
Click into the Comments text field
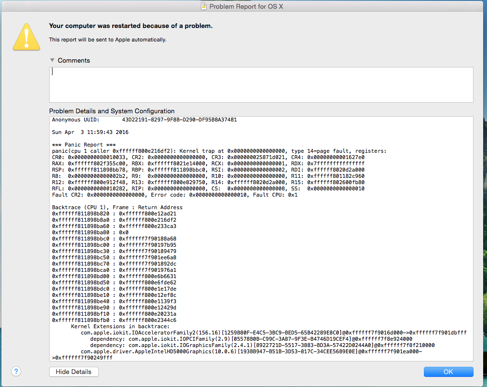[261, 84]
